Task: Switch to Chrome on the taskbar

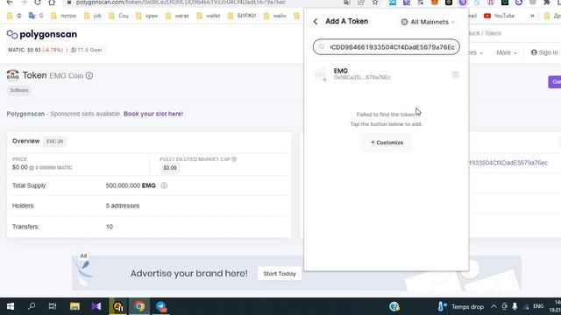Action: pyautogui.click(x=139, y=306)
